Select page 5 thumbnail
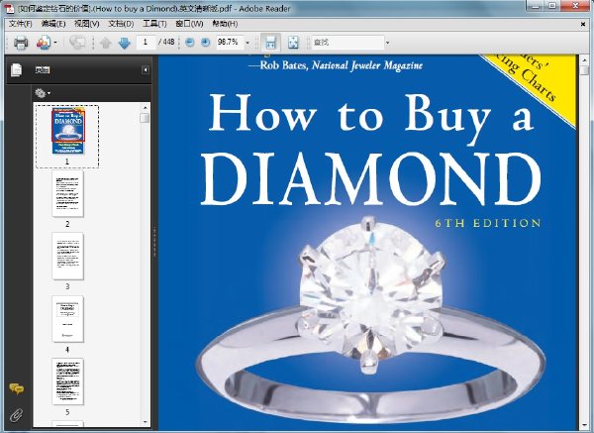 coord(67,381)
